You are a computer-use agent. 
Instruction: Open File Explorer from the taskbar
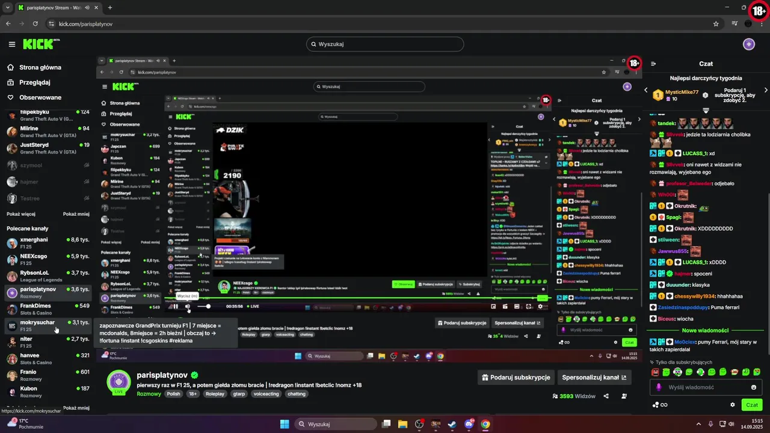403,424
